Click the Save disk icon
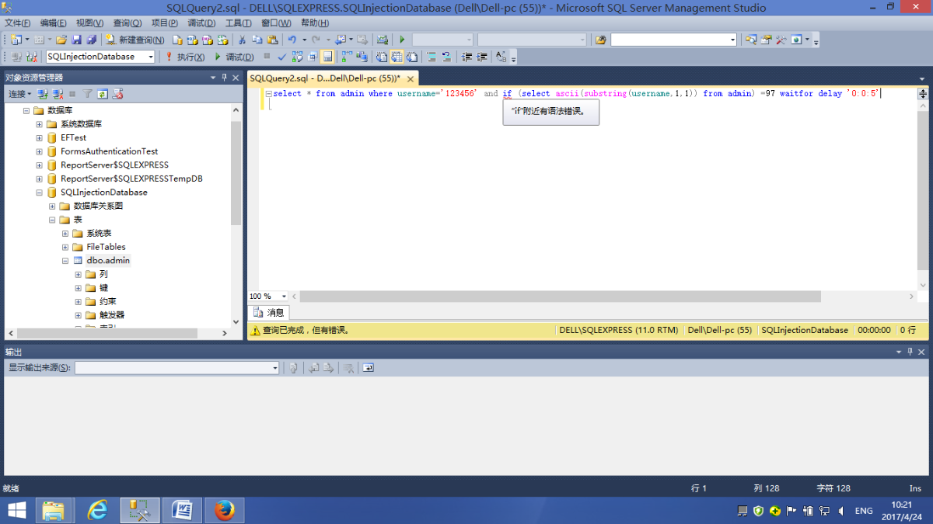The height and width of the screenshot is (524, 933). pyautogui.click(x=76, y=39)
